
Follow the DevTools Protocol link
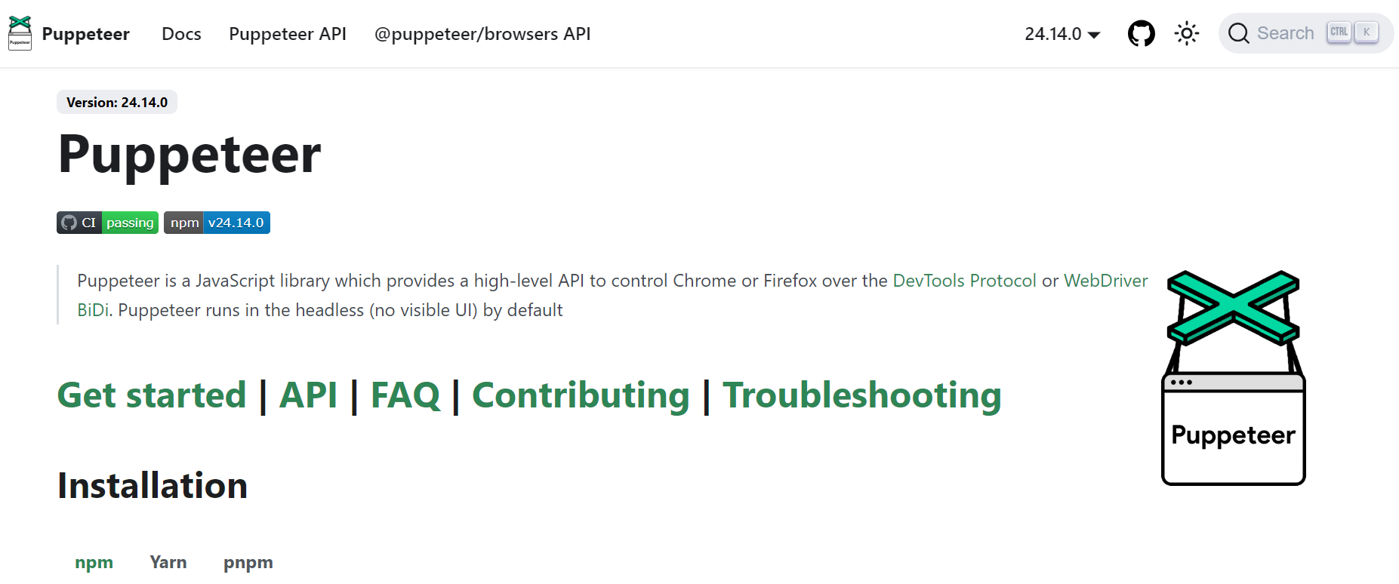964,281
